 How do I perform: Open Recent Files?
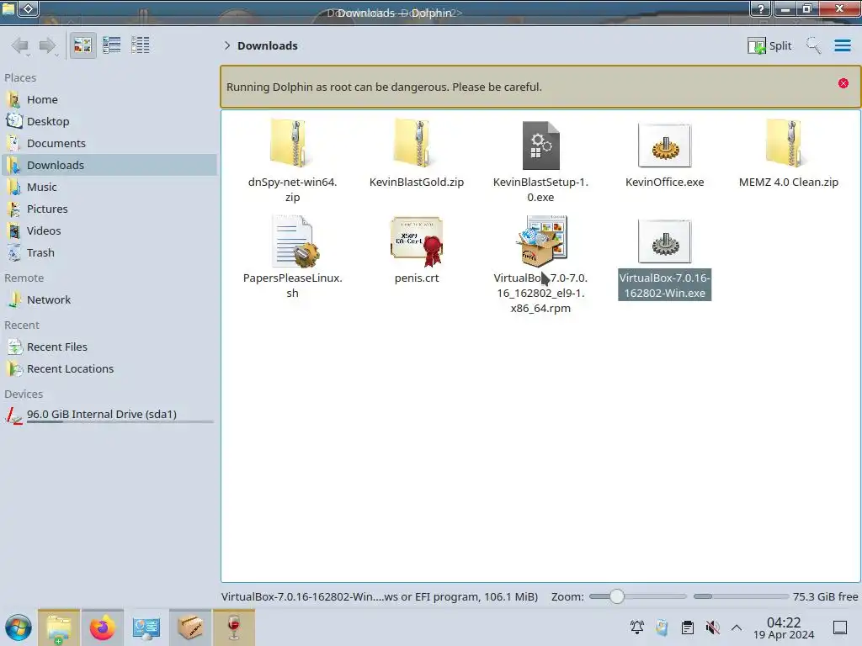[109, 347]
